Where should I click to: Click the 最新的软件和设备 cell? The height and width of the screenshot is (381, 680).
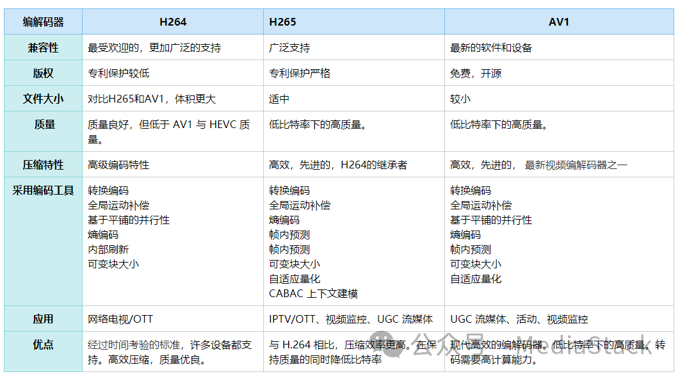pos(491,48)
